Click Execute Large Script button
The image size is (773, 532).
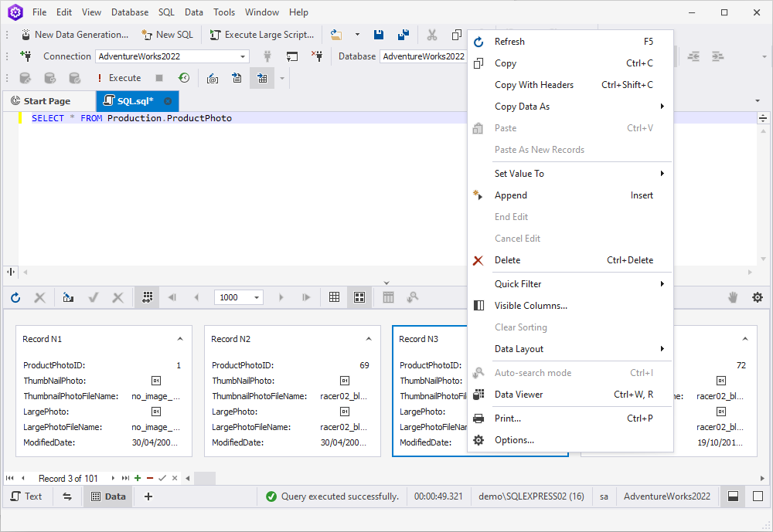click(x=262, y=35)
